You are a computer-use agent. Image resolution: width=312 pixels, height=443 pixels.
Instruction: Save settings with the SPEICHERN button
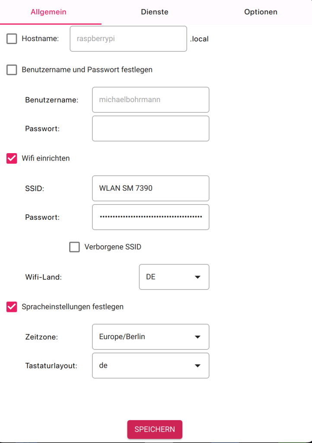[155, 430]
